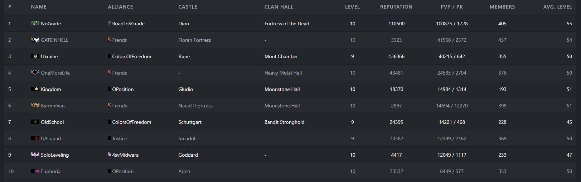Click the 4svMidwara alliance crest icon

110,155
